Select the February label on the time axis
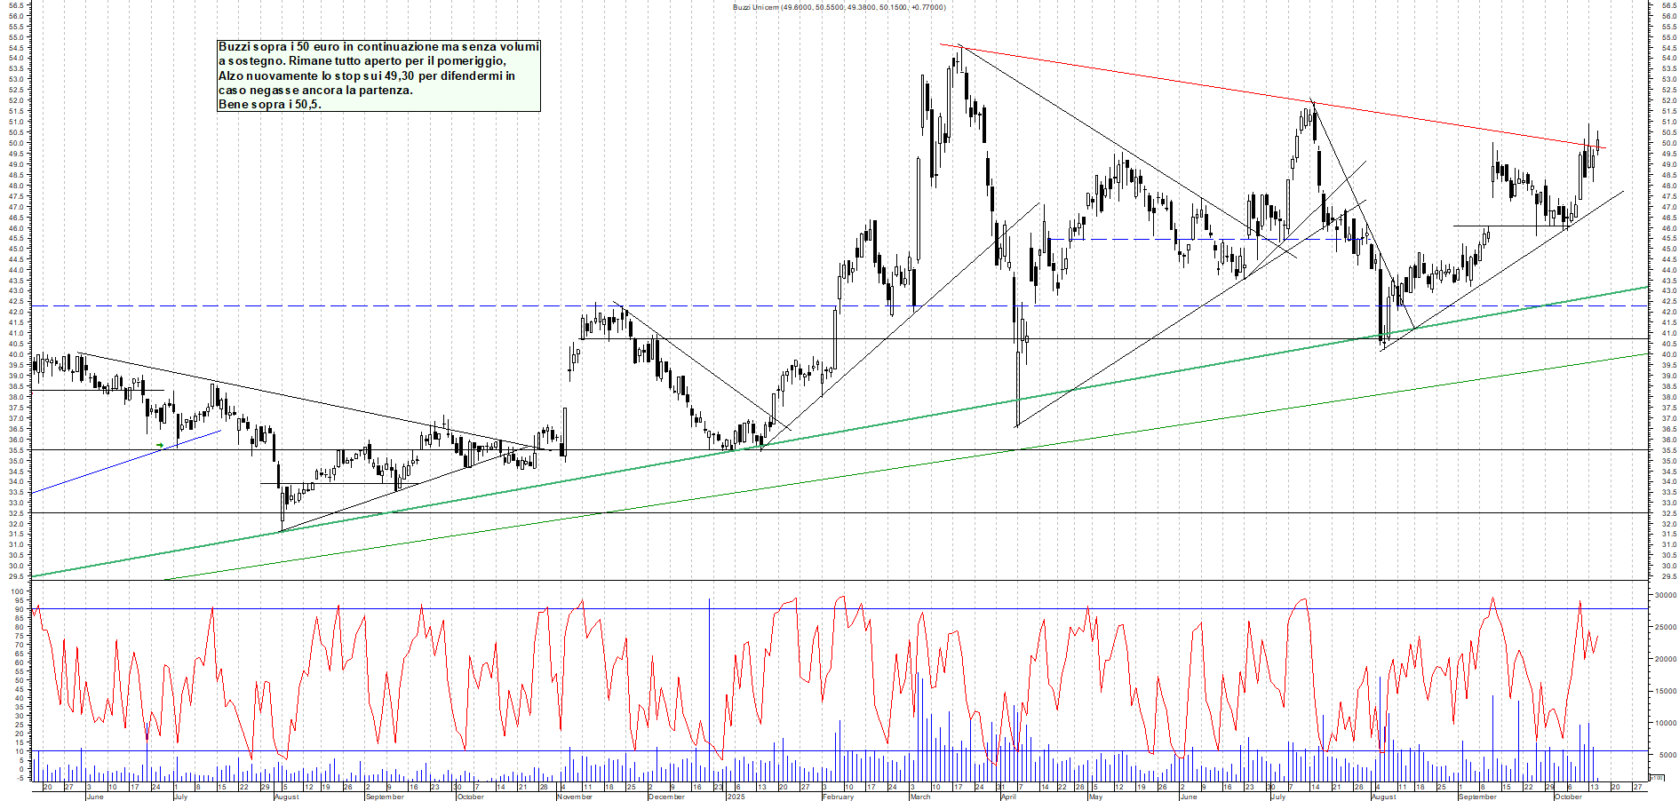Viewport: 1679px width, 801px height. tap(838, 797)
